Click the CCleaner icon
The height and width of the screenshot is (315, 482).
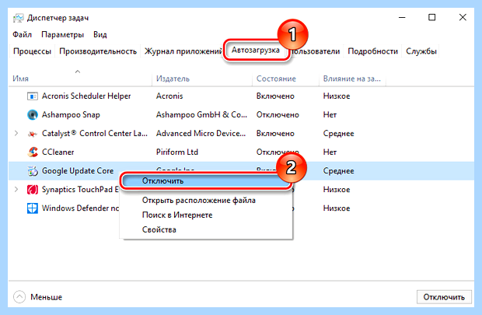click(33, 152)
